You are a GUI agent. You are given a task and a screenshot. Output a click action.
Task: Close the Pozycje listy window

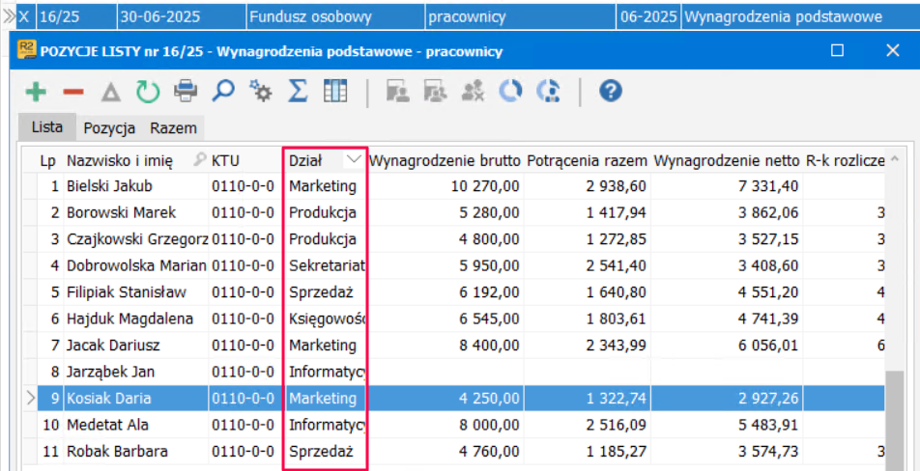pyautogui.click(x=892, y=50)
